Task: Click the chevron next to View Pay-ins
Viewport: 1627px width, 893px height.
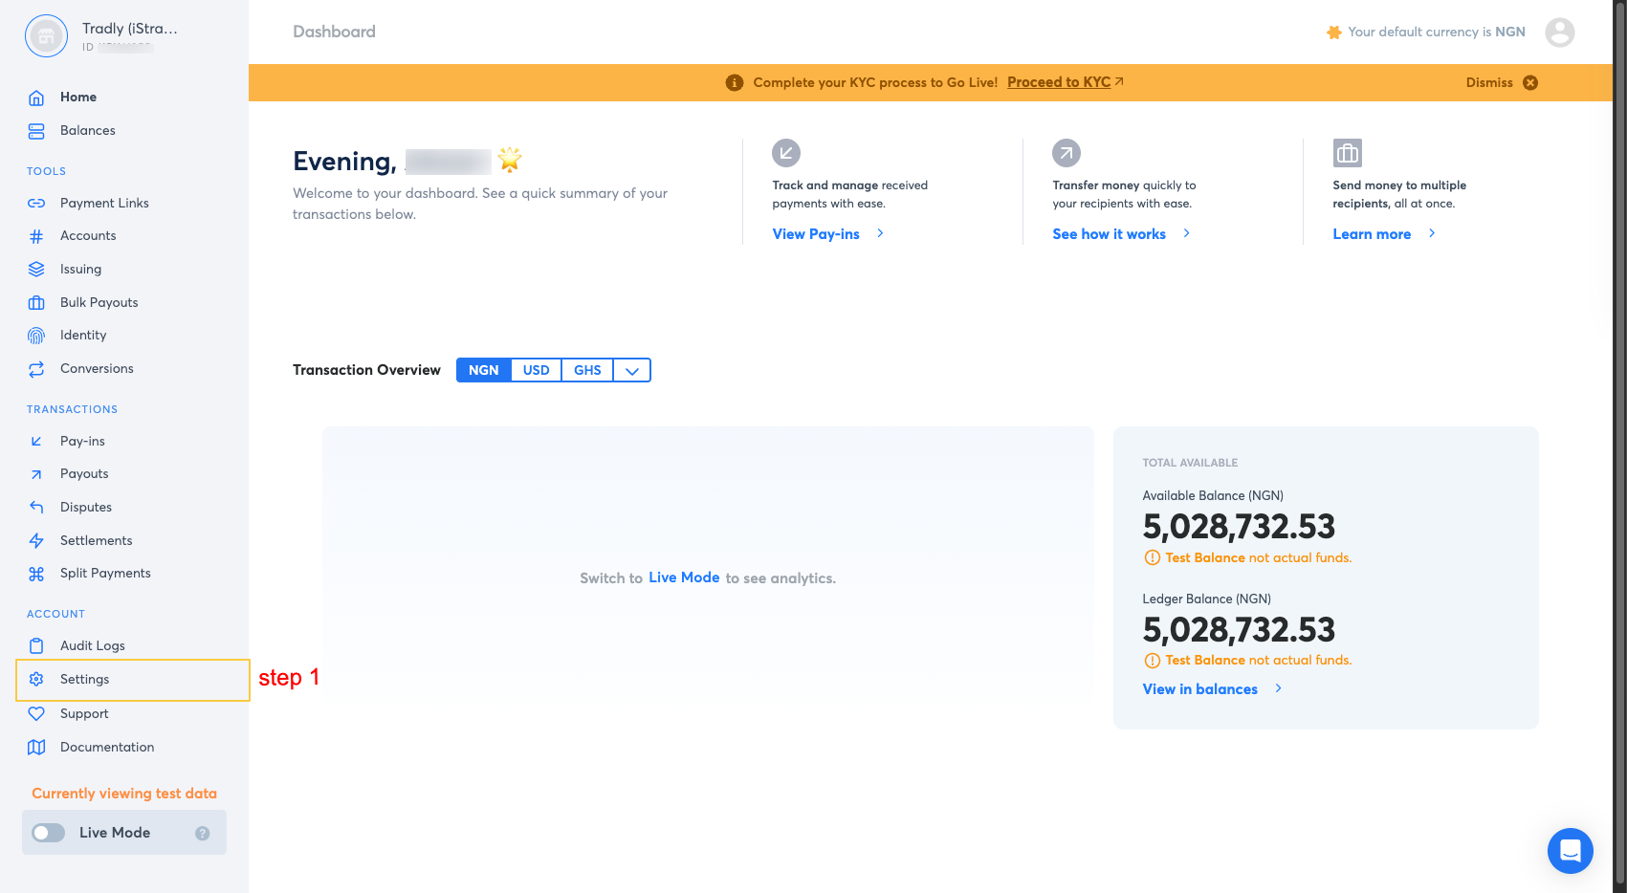Action: (x=880, y=234)
